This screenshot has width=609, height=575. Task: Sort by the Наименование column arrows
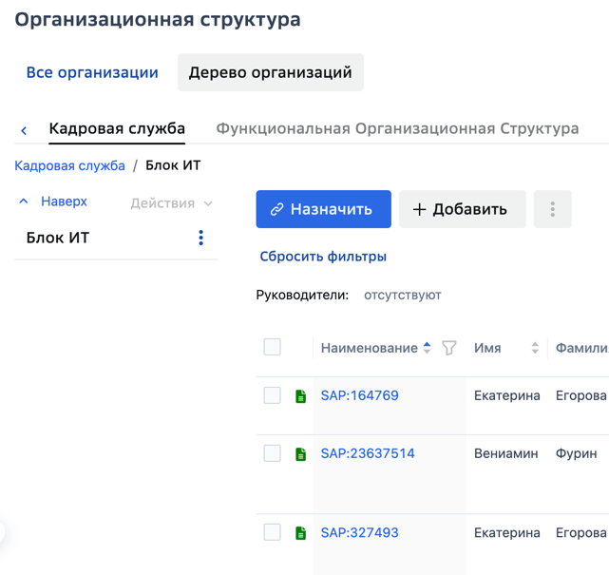coord(427,348)
